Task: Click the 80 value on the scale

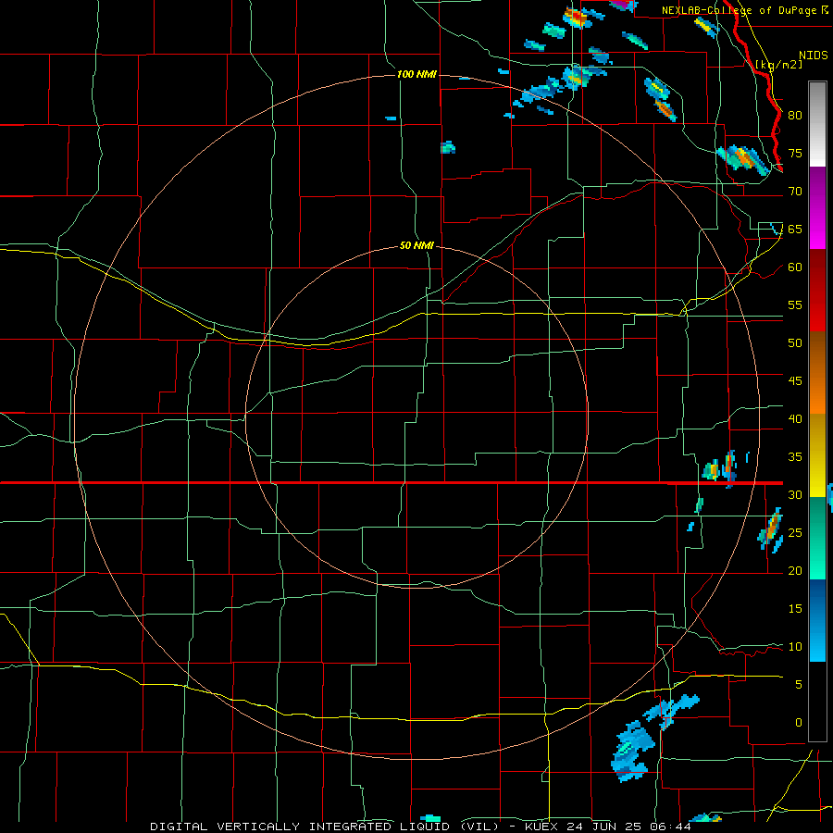Action: (795, 116)
